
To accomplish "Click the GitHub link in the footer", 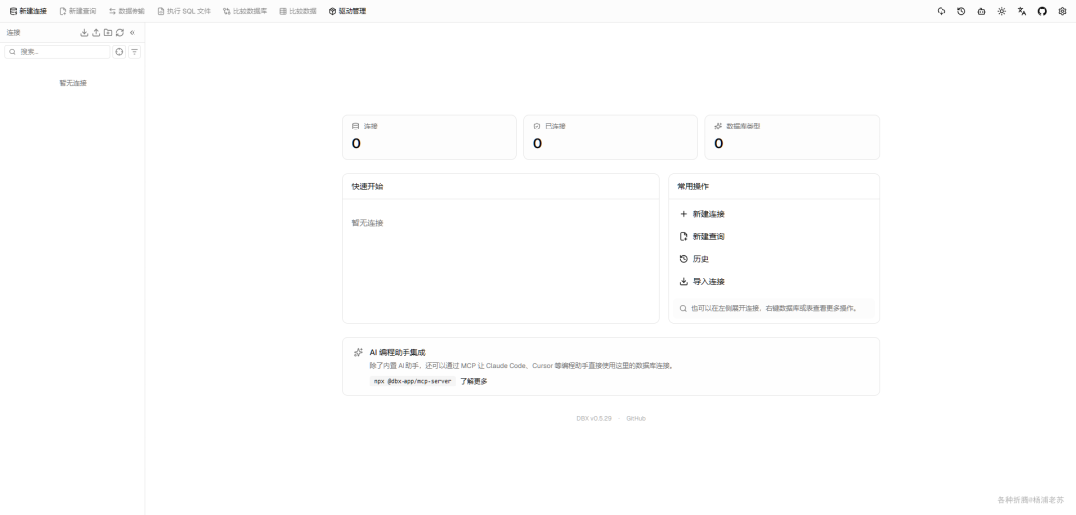I will tap(636, 419).
